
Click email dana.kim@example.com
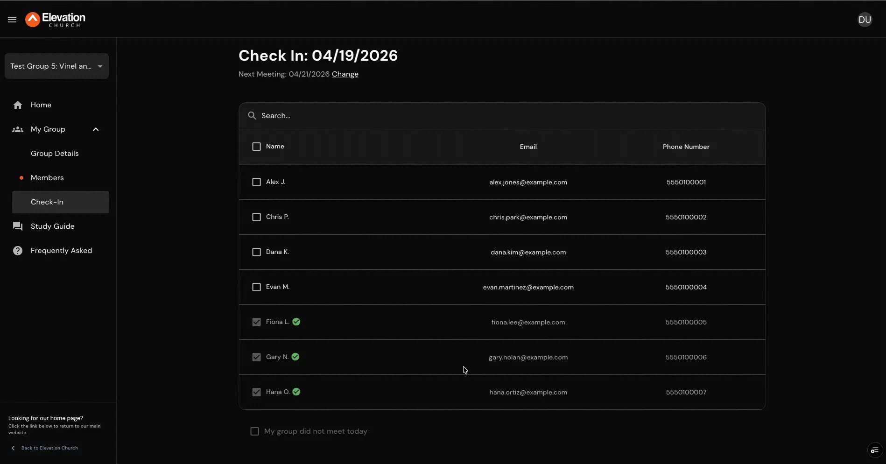coord(528,252)
